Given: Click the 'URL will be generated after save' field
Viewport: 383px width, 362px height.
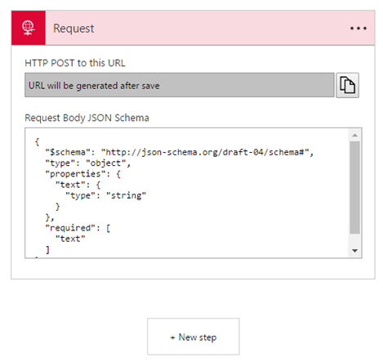Looking at the screenshot, I should [x=180, y=85].
